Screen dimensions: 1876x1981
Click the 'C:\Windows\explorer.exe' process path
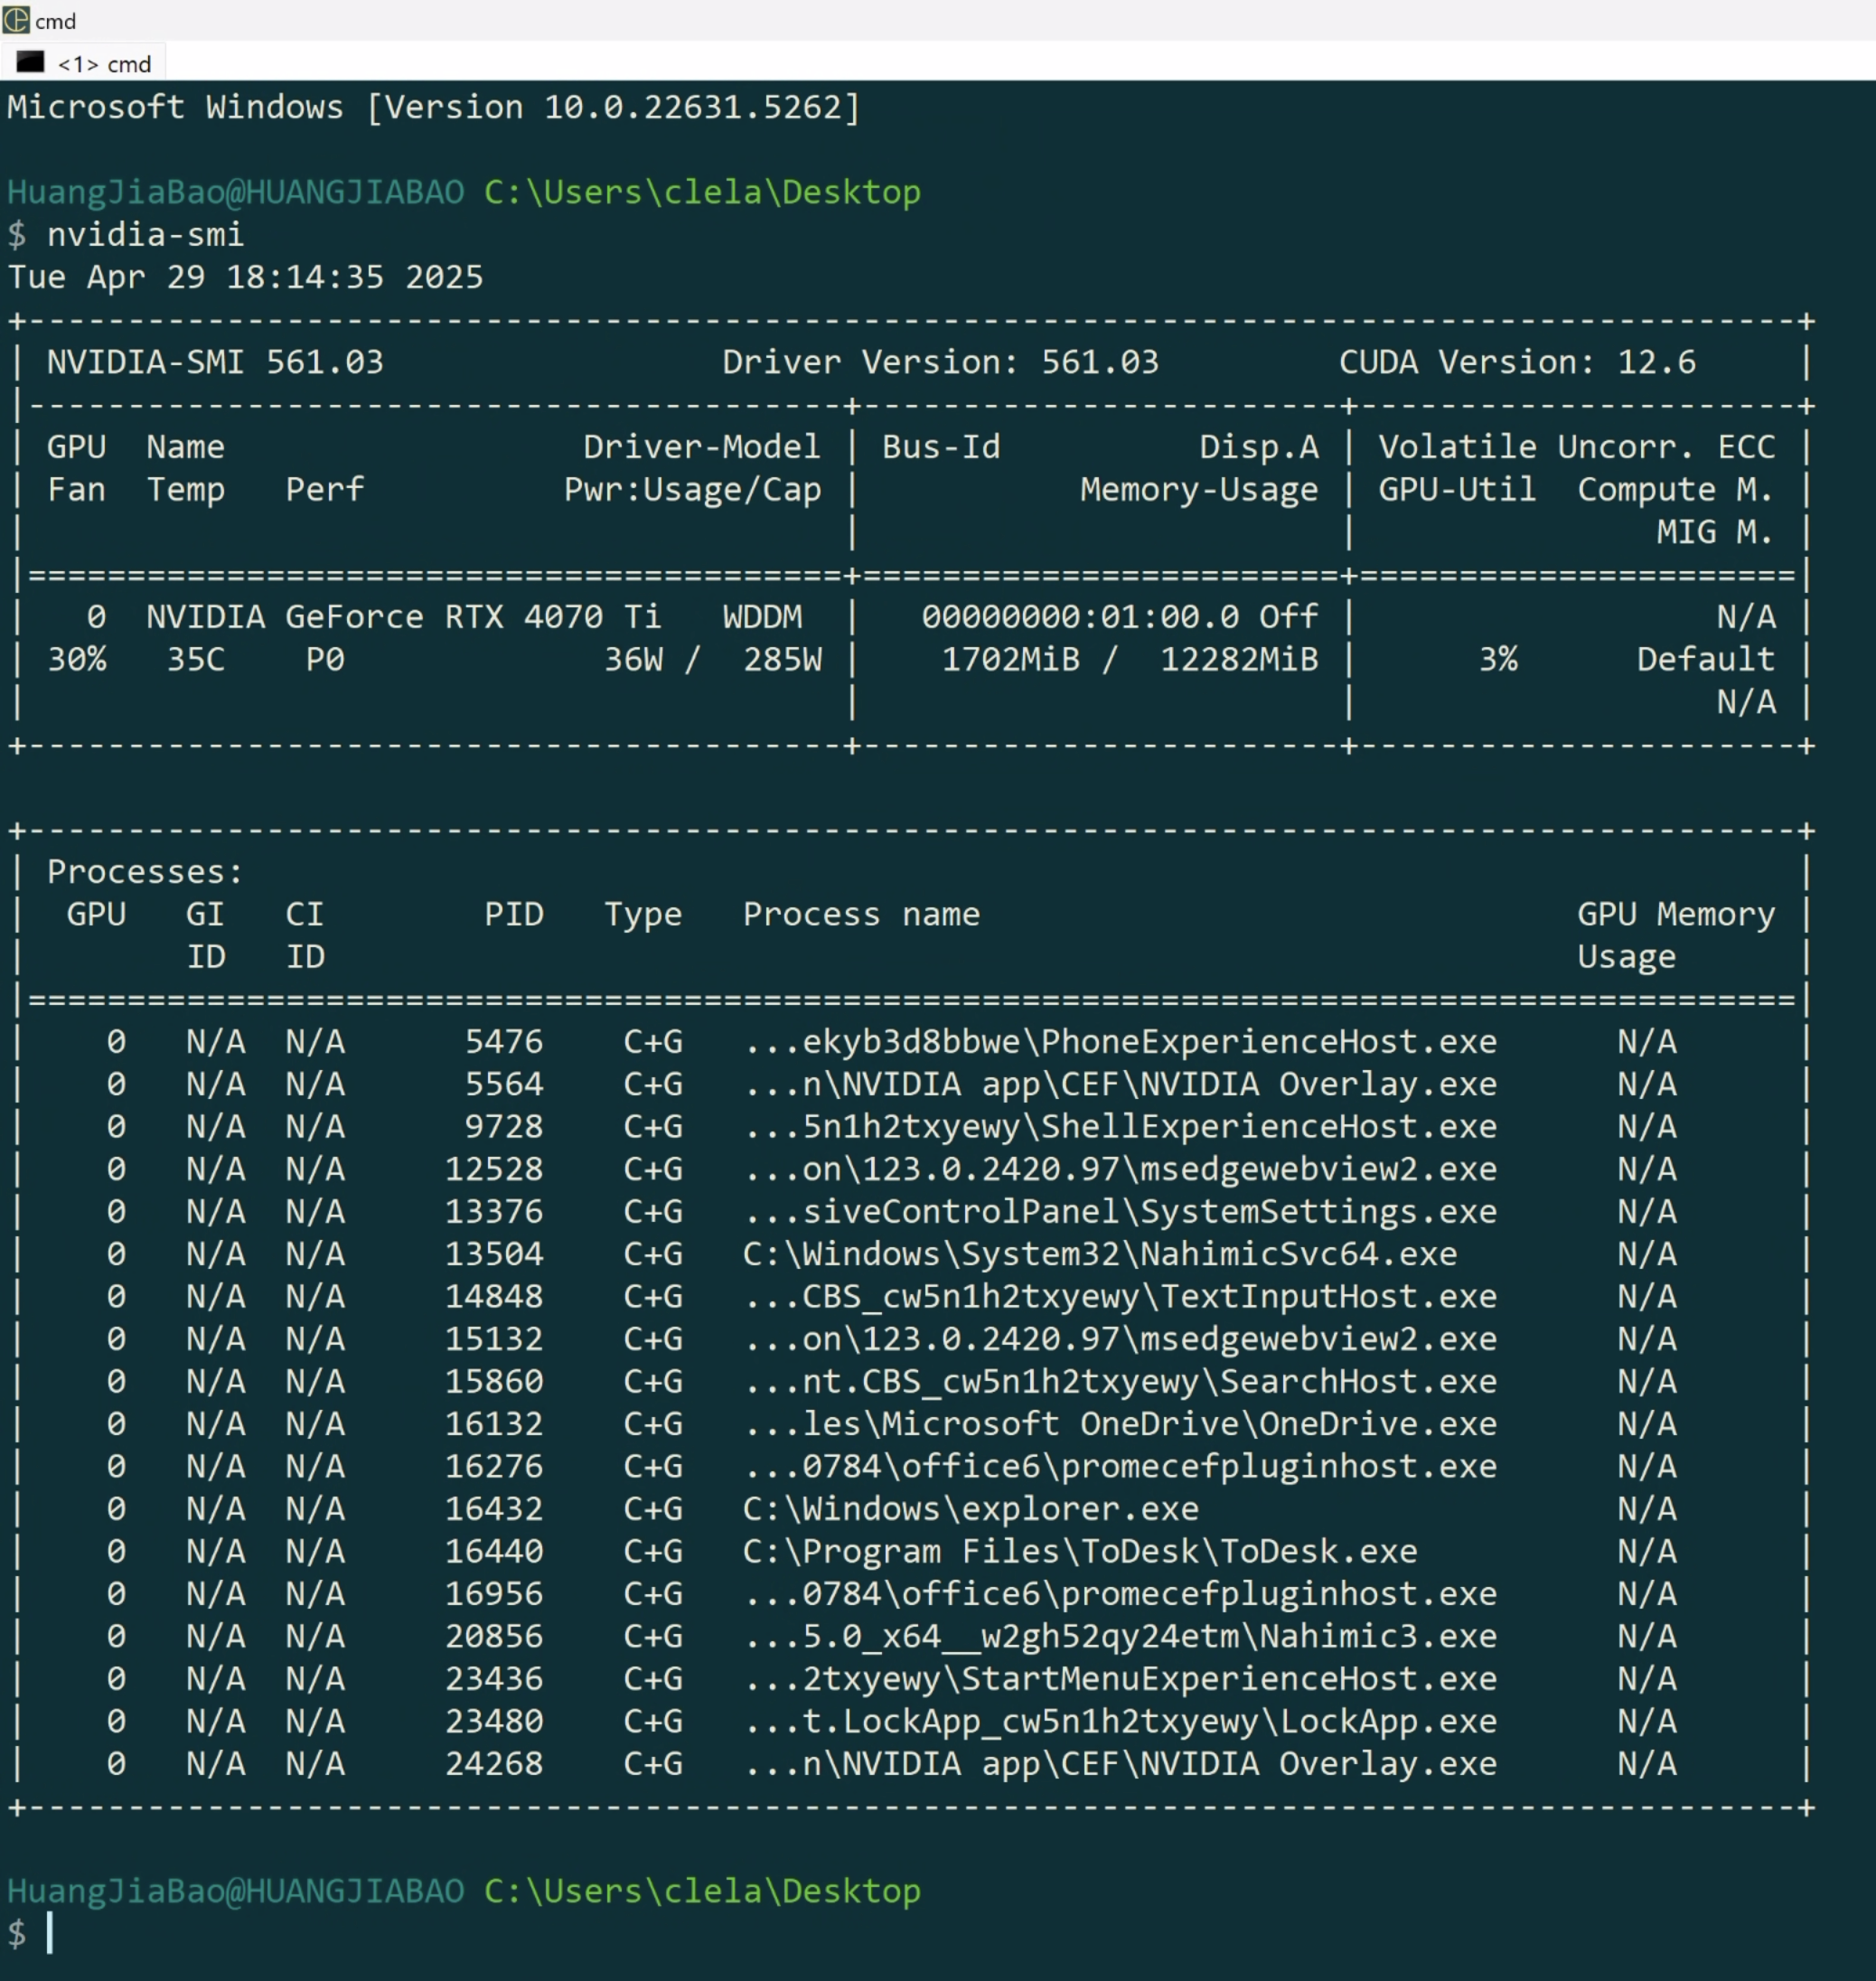coord(970,1509)
